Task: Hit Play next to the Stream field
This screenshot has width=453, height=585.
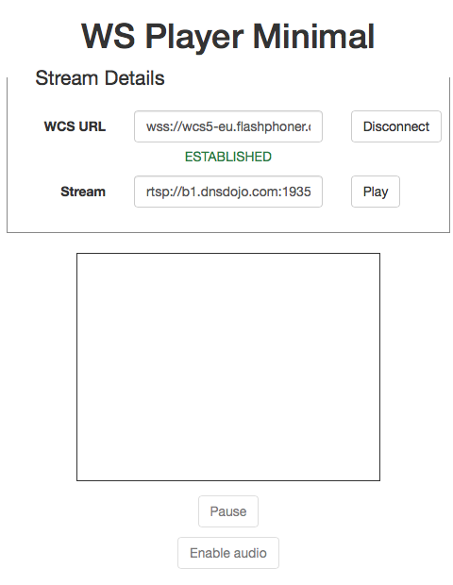Action: point(376,192)
